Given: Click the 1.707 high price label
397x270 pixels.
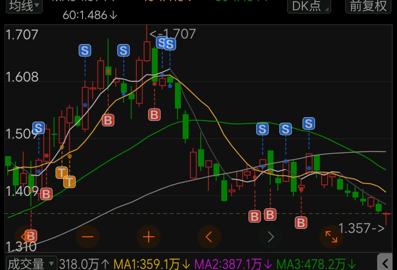Looking at the screenshot, I should pyautogui.click(x=173, y=34).
